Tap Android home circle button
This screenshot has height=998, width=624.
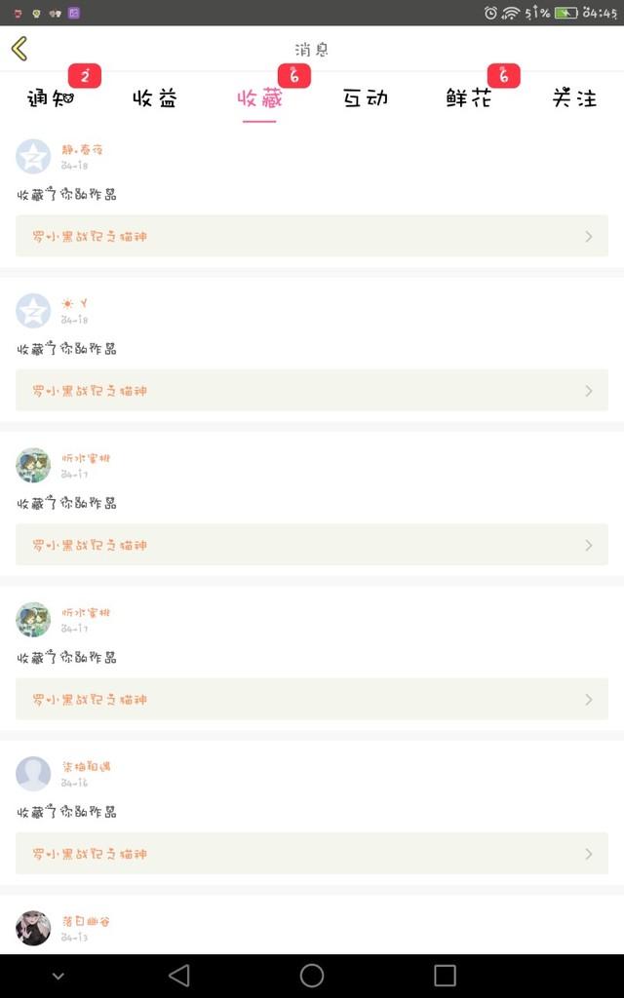[312, 975]
